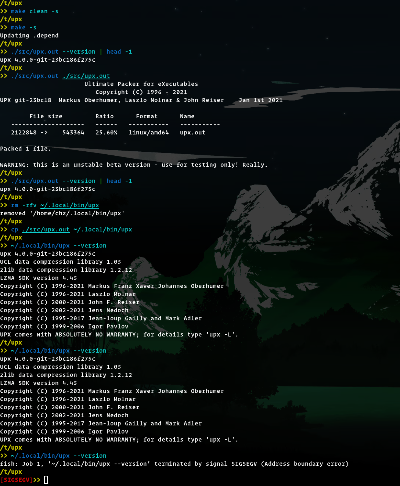Click the Packed 1 file message
This screenshot has width=400, height=486.
25,148
